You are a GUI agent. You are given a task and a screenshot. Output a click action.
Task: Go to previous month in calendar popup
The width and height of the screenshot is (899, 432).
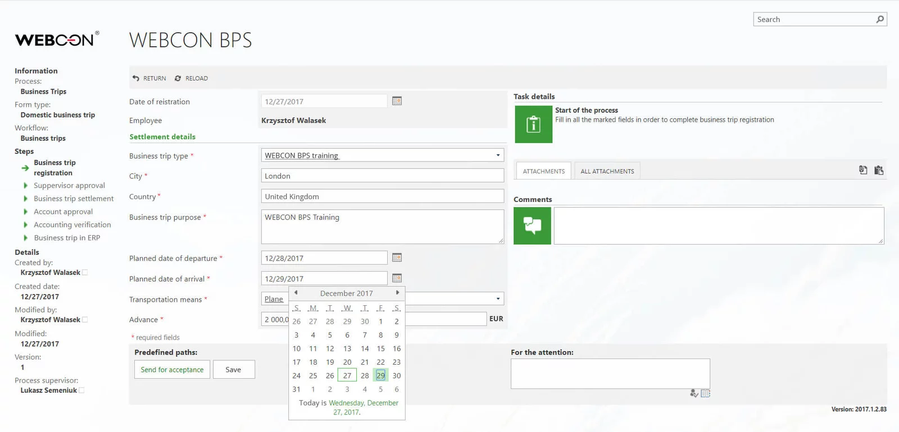click(296, 292)
